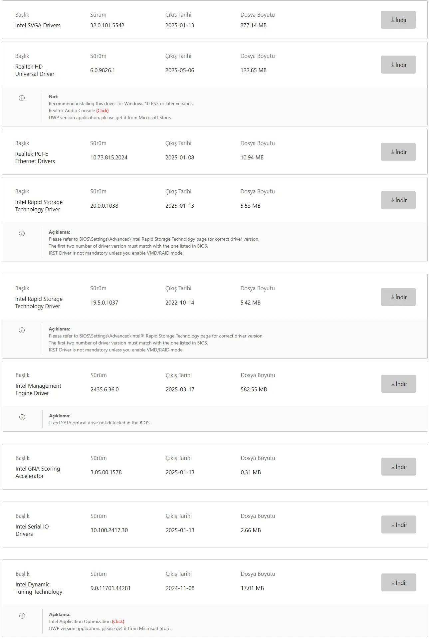Download Intel Serial IO Drivers
This screenshot has height=639, width=430.
[398, 525]
